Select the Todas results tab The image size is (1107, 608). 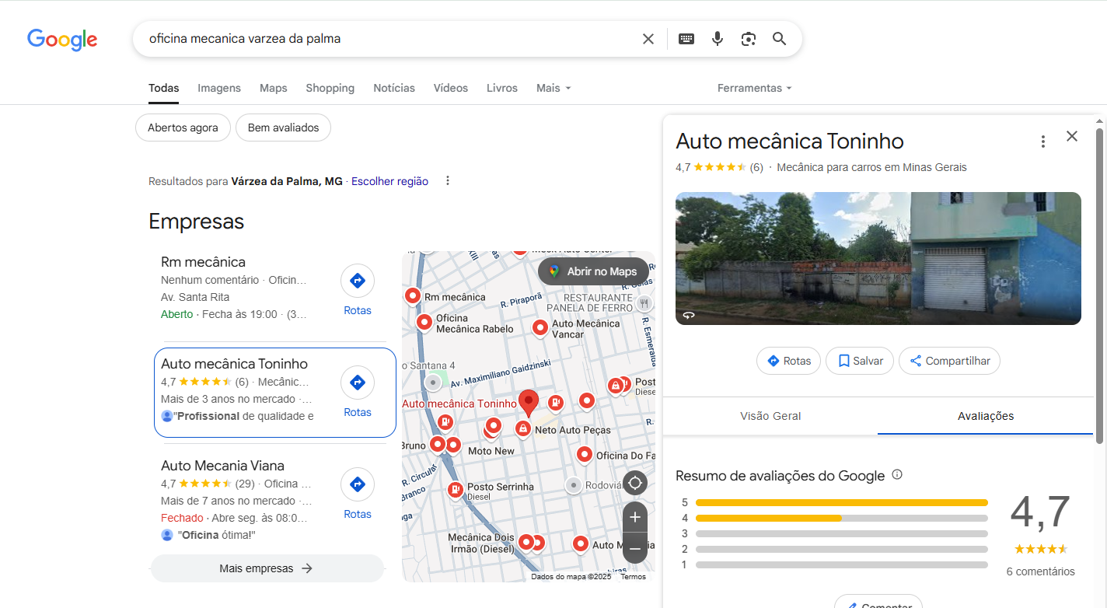tap(164, 88)
